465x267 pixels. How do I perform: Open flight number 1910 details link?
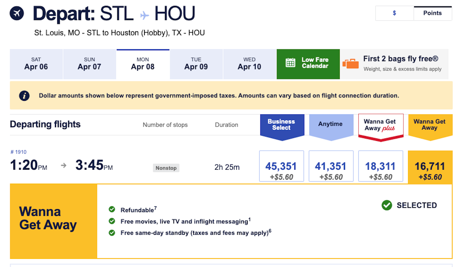pyautogui.click(x=18, y=152)
